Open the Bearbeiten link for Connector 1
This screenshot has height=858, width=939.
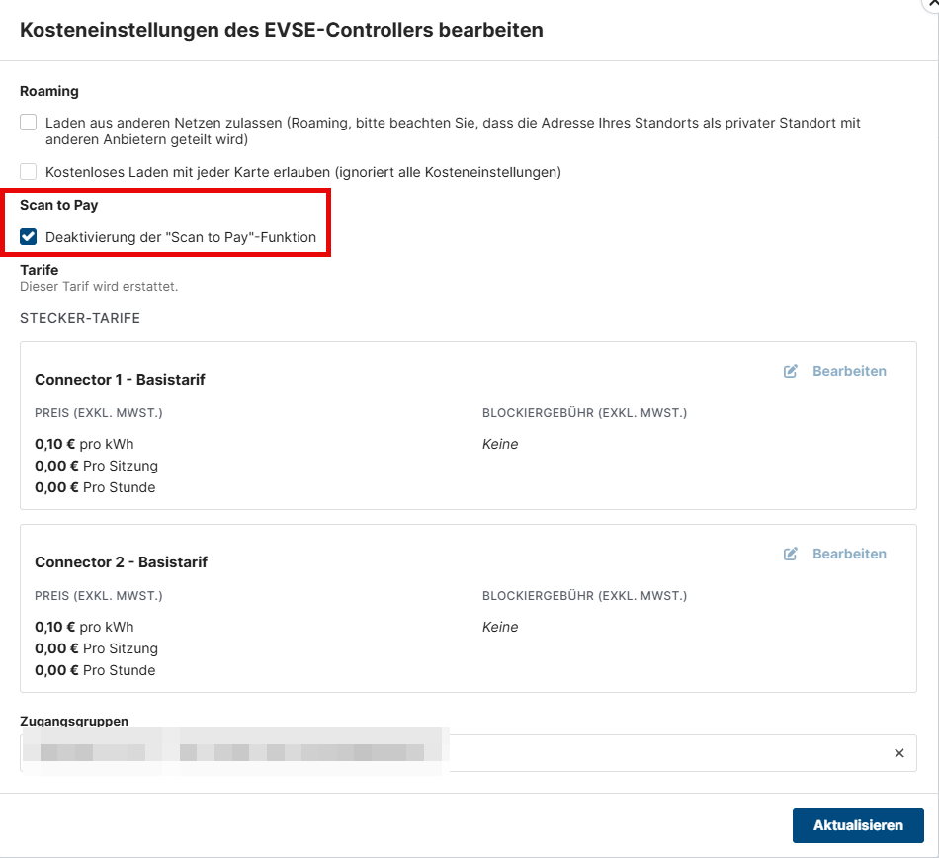click(849, 371)
